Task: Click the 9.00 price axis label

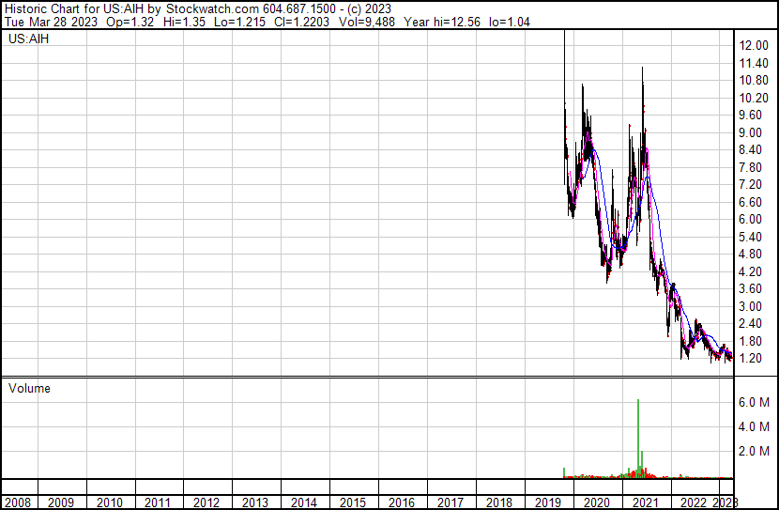Action: 751,132
